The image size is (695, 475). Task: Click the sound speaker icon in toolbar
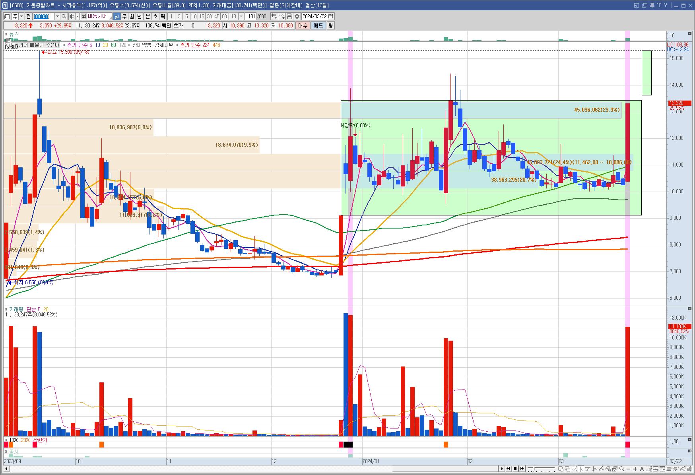pos(72,16)
